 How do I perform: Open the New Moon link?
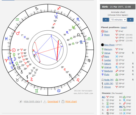click(109, 45)
